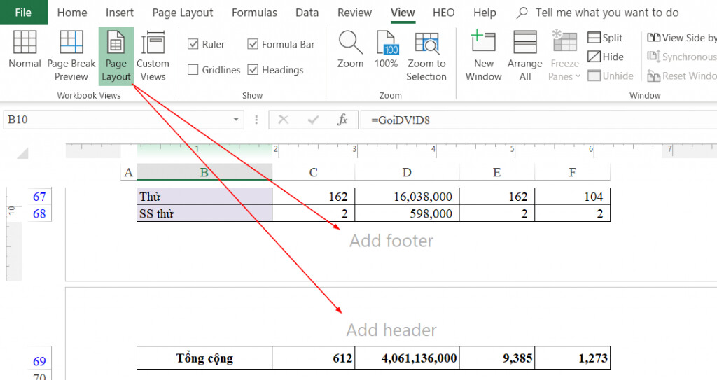Select column B header
717x380 pixels.
click(204, 172)
